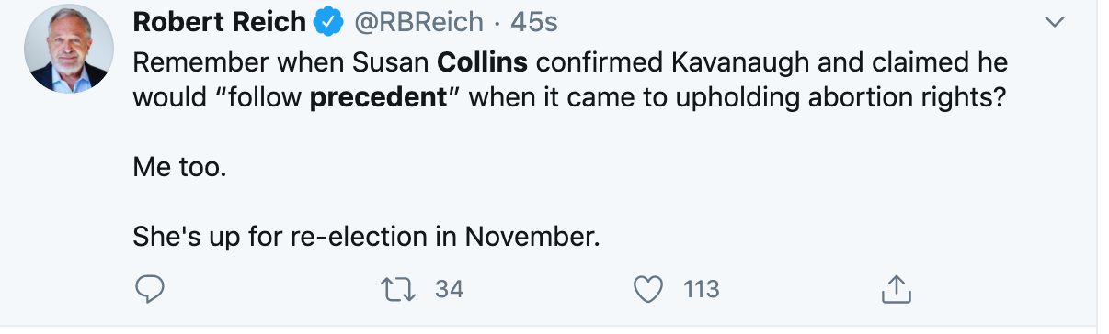
Task: Expand the tweet options chevron
Action: (1055, 21)
